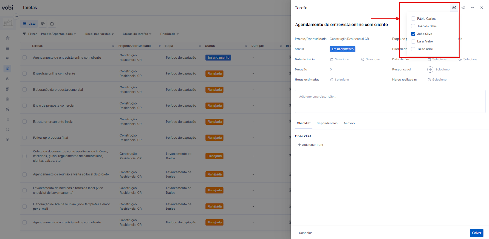Sort the table by Etapa column
The width and height of the screenshot is (489, 239).
pyautogui.click(x=200, y=46)
